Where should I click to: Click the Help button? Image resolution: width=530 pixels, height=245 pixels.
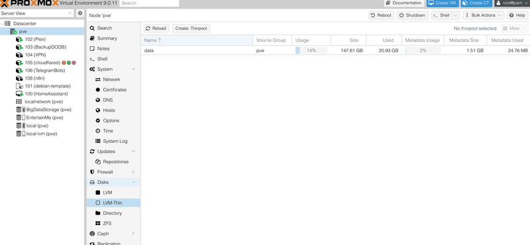pos(517,15)
